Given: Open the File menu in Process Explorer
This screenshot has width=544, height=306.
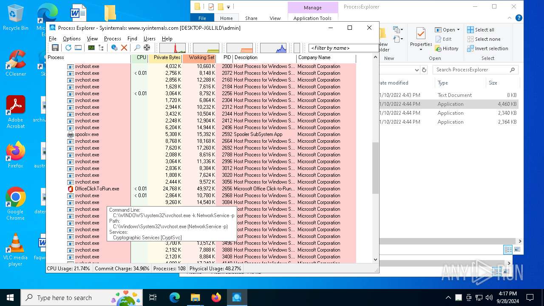Looking at the screenshot, I should (53, 38).
